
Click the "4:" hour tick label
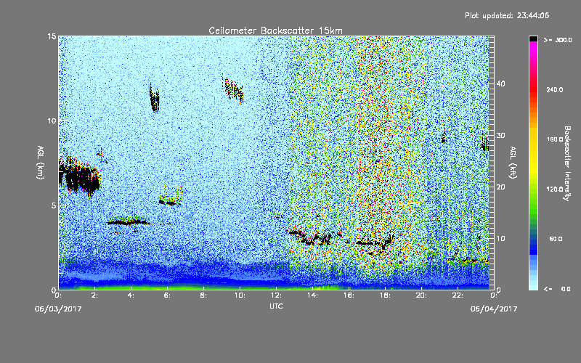point(131,295)
